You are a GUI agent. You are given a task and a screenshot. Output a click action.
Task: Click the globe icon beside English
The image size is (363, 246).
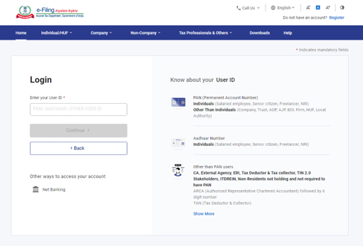273,8
